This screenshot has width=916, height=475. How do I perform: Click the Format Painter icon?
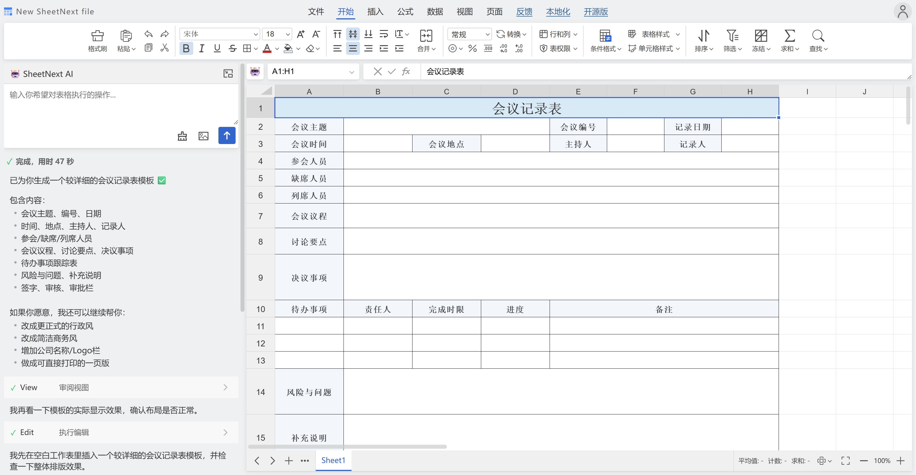(97, 36)
